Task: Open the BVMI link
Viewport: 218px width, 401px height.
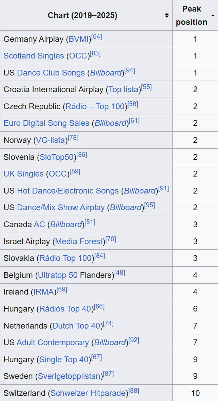Action: 79,39
